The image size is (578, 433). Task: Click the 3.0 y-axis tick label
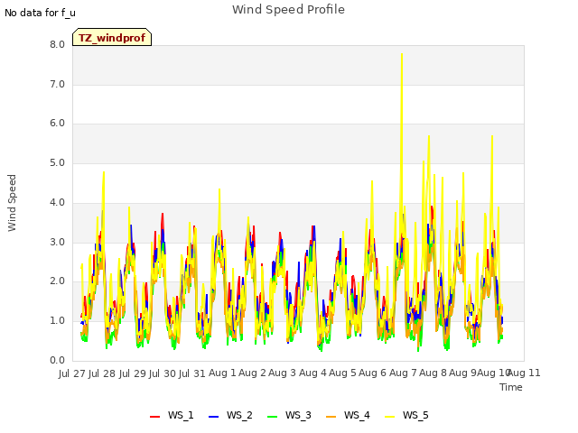click(57, 243)
